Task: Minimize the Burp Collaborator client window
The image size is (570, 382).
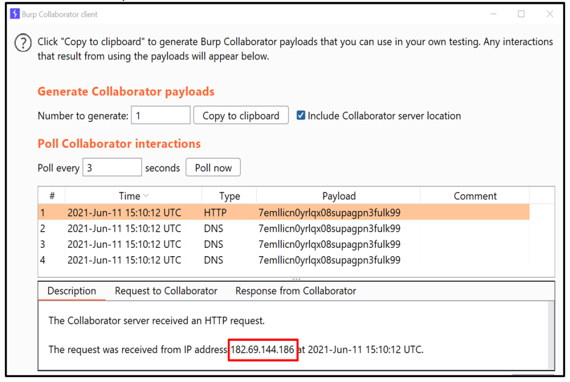Action: click(x=493, y=14)
